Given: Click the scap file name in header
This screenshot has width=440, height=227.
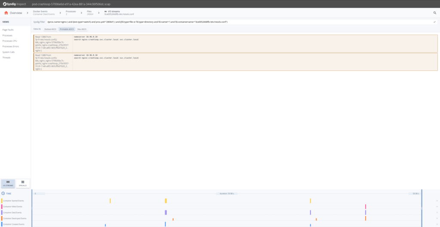Looking at the screenshot, I should click(71, 4).
